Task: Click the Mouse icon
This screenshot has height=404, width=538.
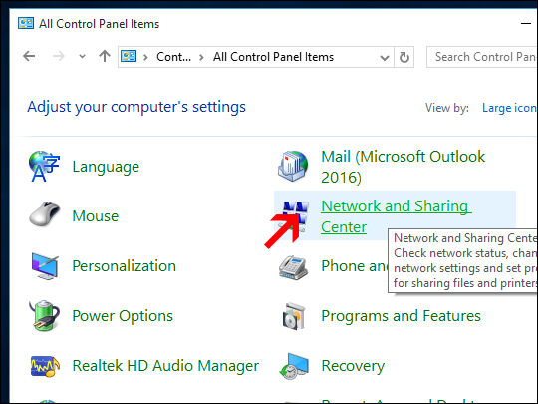Action: pos(45,215)
